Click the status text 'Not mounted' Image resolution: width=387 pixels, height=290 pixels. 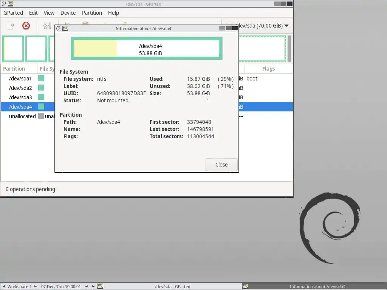[x=113, y=100]
